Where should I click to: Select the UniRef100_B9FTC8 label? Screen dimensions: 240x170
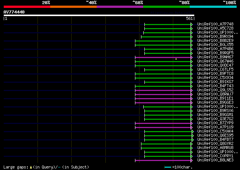point(215,74)
